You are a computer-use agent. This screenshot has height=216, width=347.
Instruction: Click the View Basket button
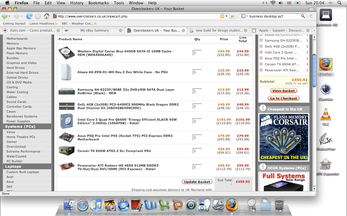click(284, 91)
